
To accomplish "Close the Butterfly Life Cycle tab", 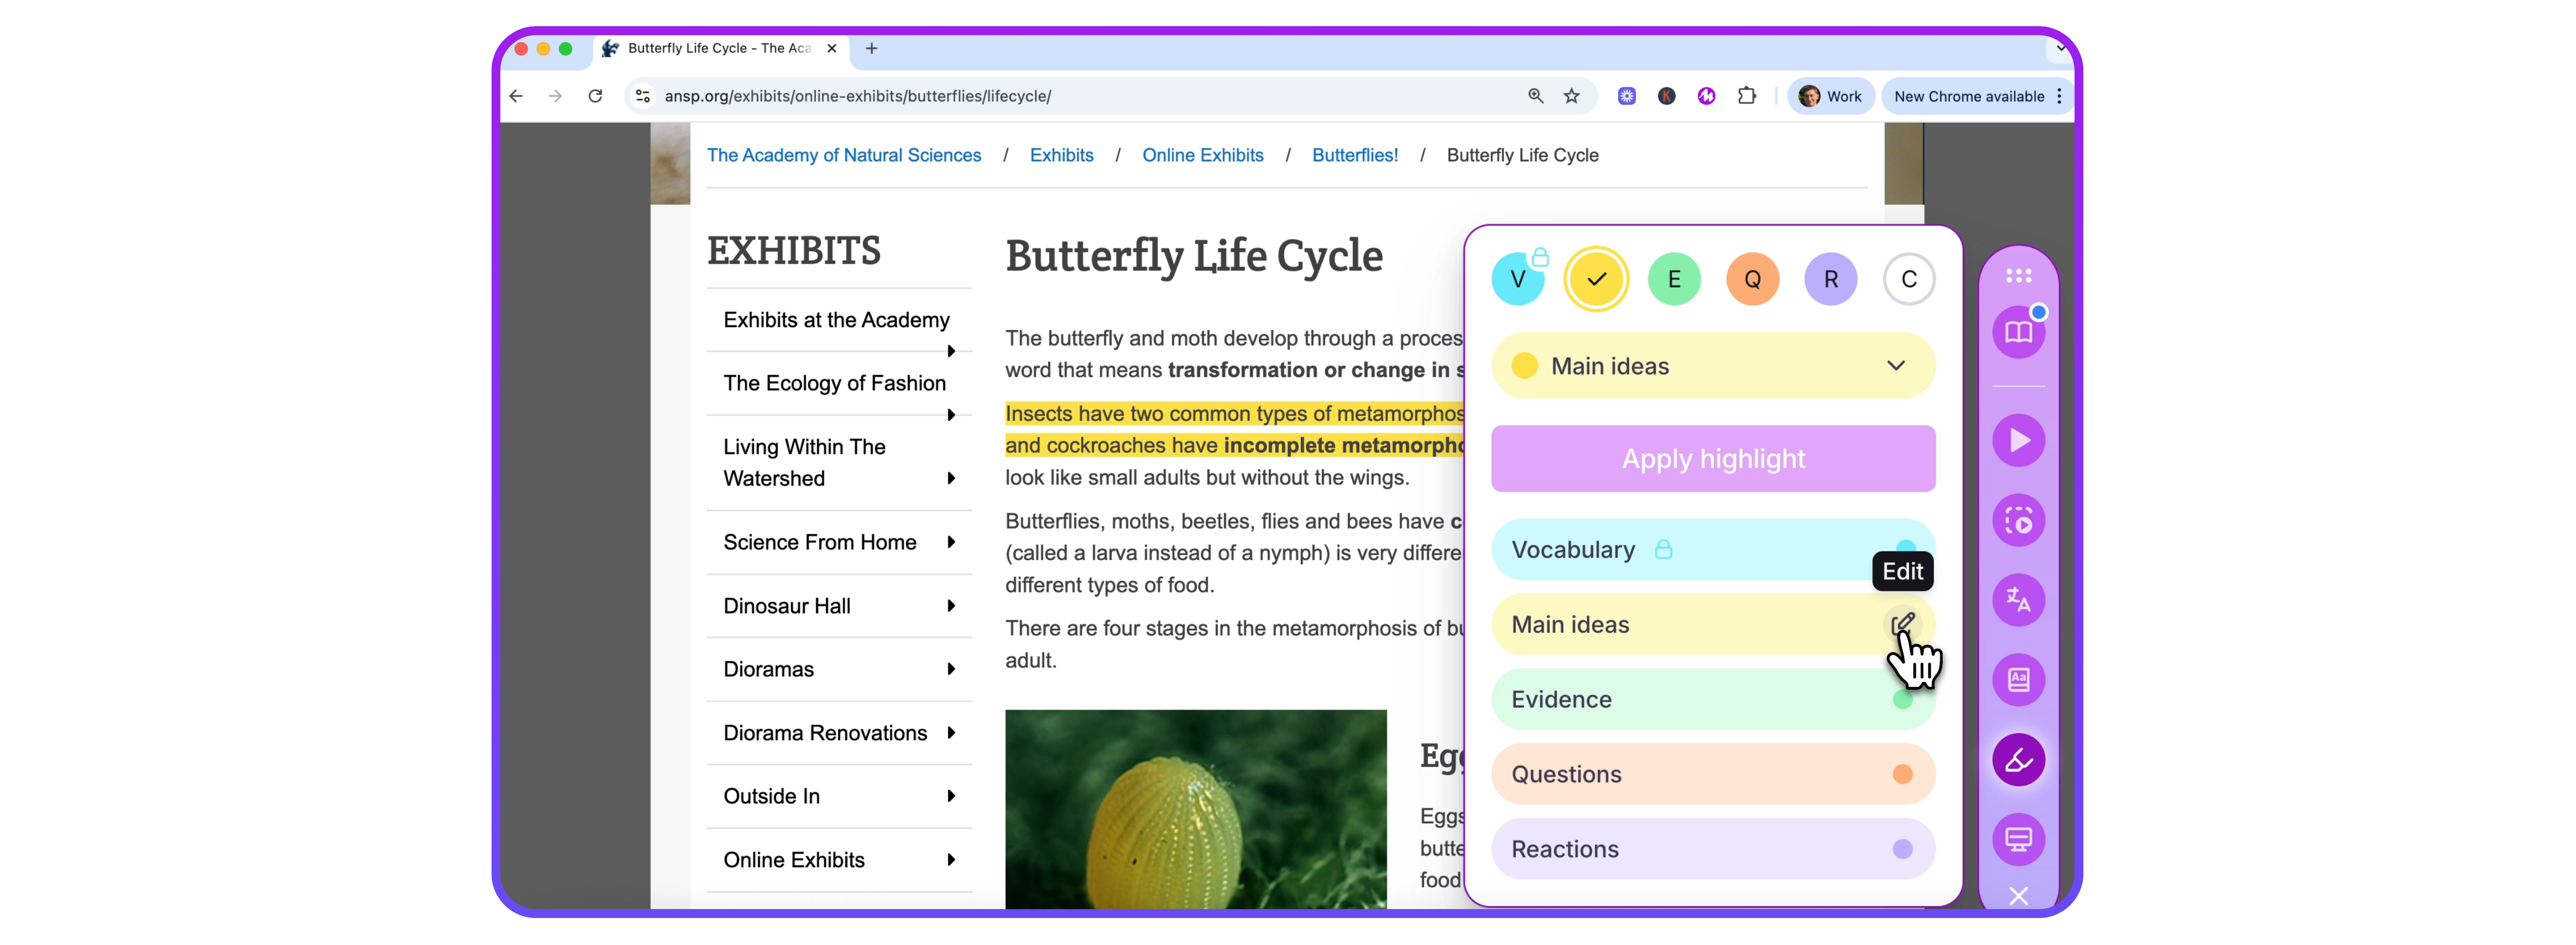I will 831,48.
